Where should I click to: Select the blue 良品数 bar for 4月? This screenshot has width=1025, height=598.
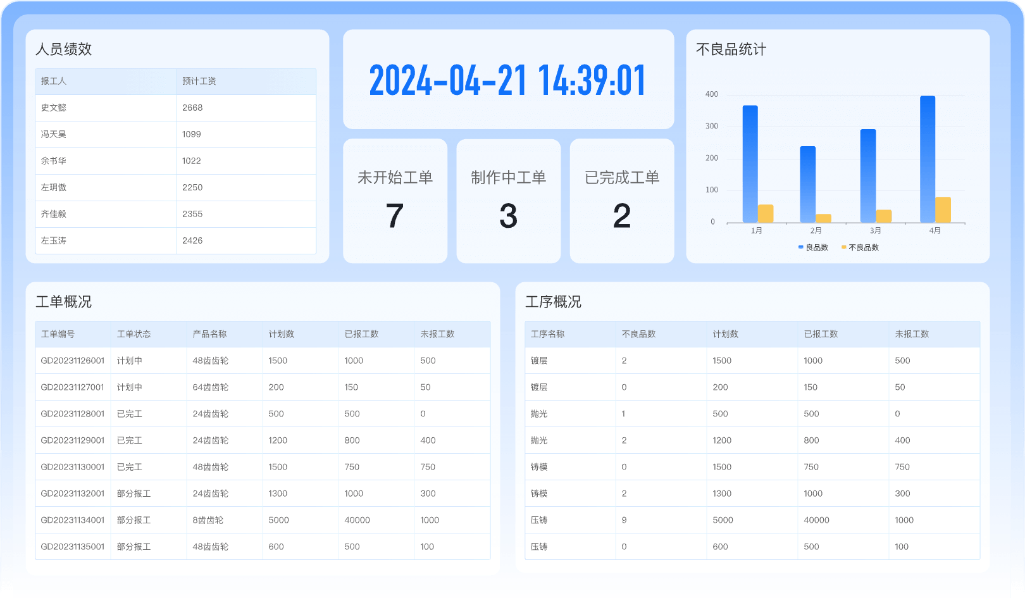(x=928, y=159)
